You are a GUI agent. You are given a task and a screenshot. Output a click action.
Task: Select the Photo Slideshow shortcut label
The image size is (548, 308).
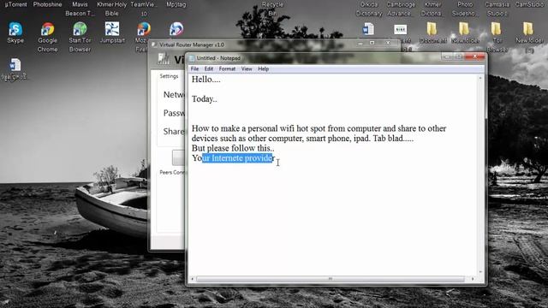pyautogui.click(x=465, y=9)
